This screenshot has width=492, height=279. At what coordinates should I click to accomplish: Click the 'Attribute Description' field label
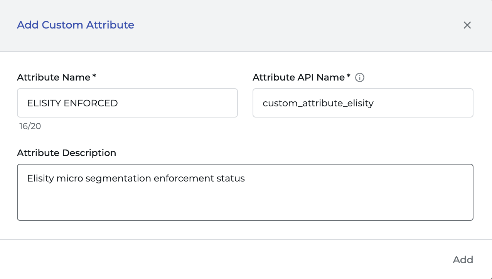pyautogui.click(x=66, y=153)
